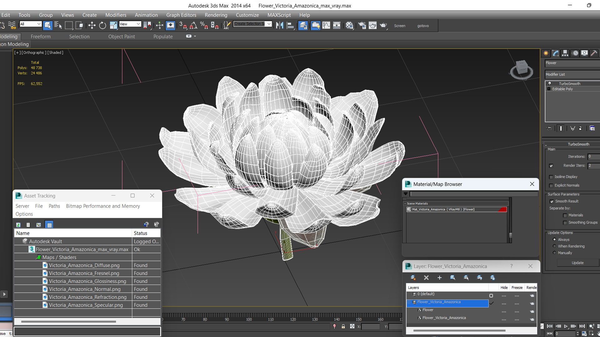Switch to the Freeform ribbon tab

tap(41, 37)
